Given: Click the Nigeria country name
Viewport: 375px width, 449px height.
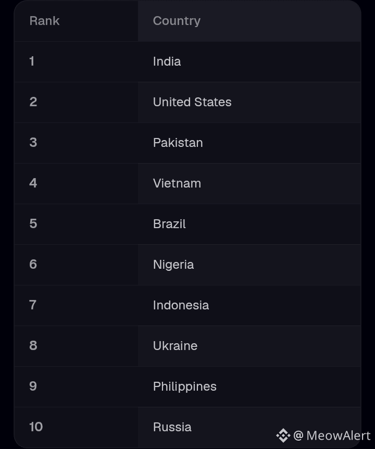Looking at the screenshot, I should click(173, 265).
